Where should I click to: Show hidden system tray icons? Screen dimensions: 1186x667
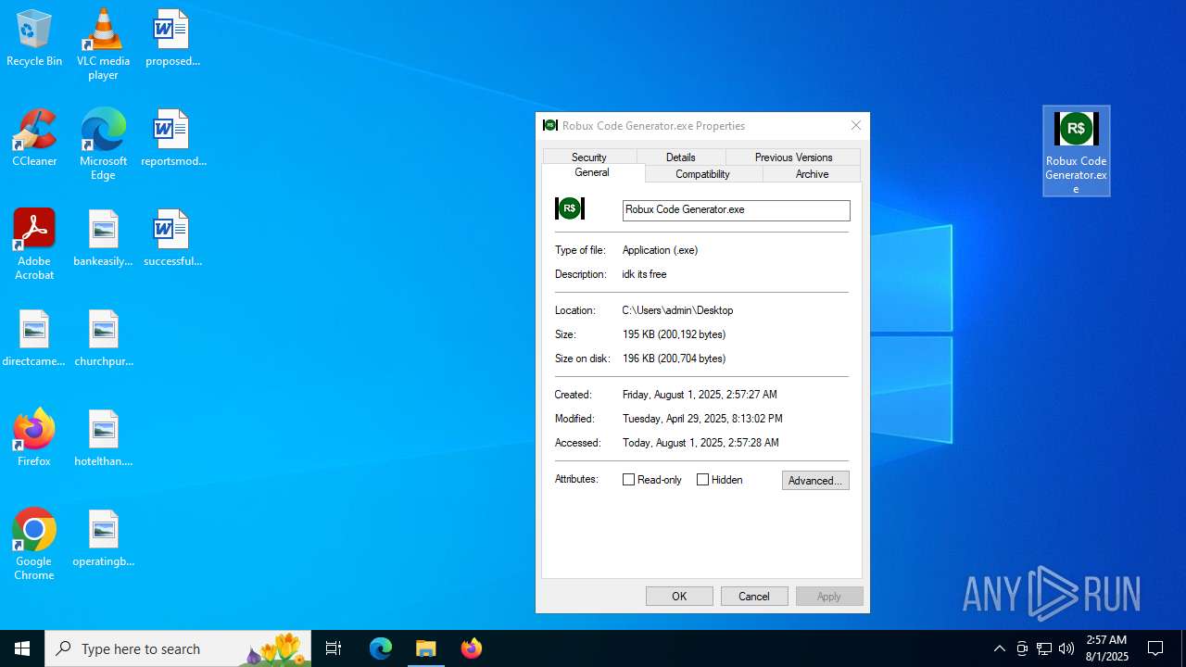[x=999, y=648]
